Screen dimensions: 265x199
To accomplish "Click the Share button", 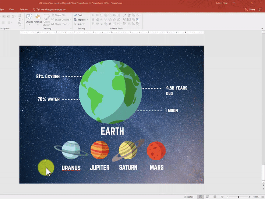I will pyautogui.click(x=250, y=9).
